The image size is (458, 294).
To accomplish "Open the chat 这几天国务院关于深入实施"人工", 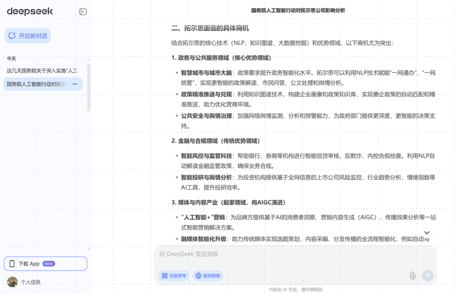I will [42, 71].
